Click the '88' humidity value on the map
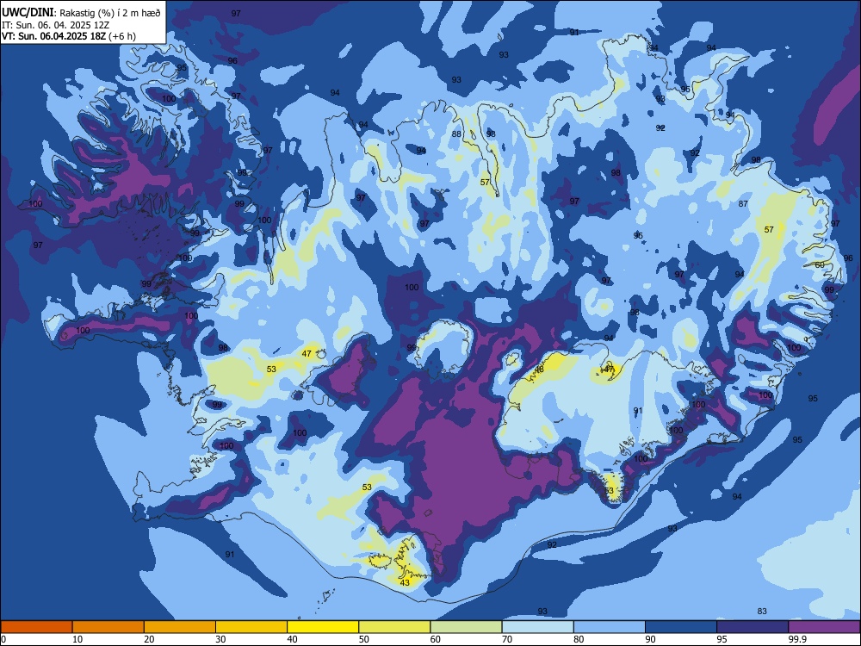861x646 pixels. click(x=456, y=134)
